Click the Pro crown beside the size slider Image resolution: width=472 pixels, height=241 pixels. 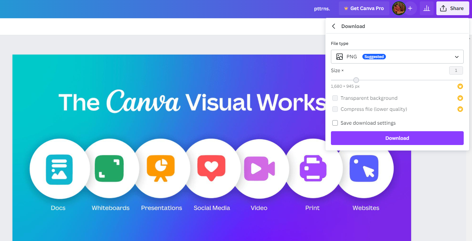click(x=460, y=86)
